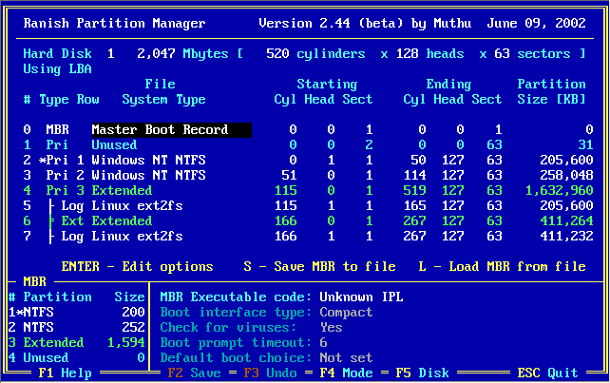Click the 128 heads geometry text
This screenshot has height=383, width=610.
(429, 53)
